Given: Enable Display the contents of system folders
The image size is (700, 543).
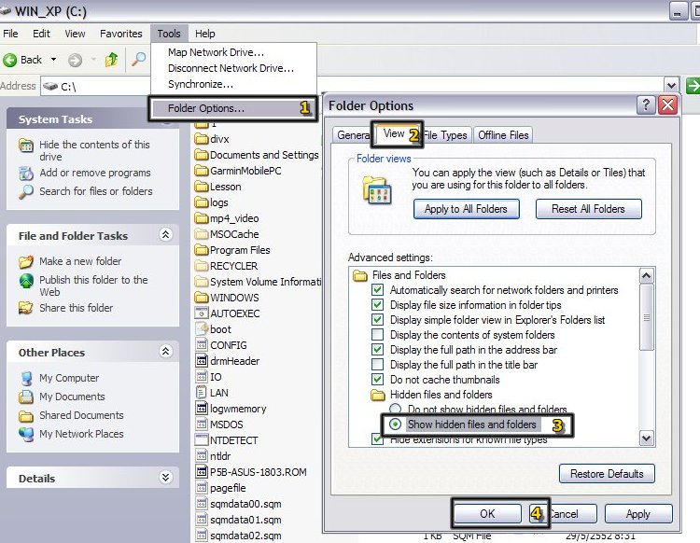Looking at the screenshot, I should coord(378,335).
